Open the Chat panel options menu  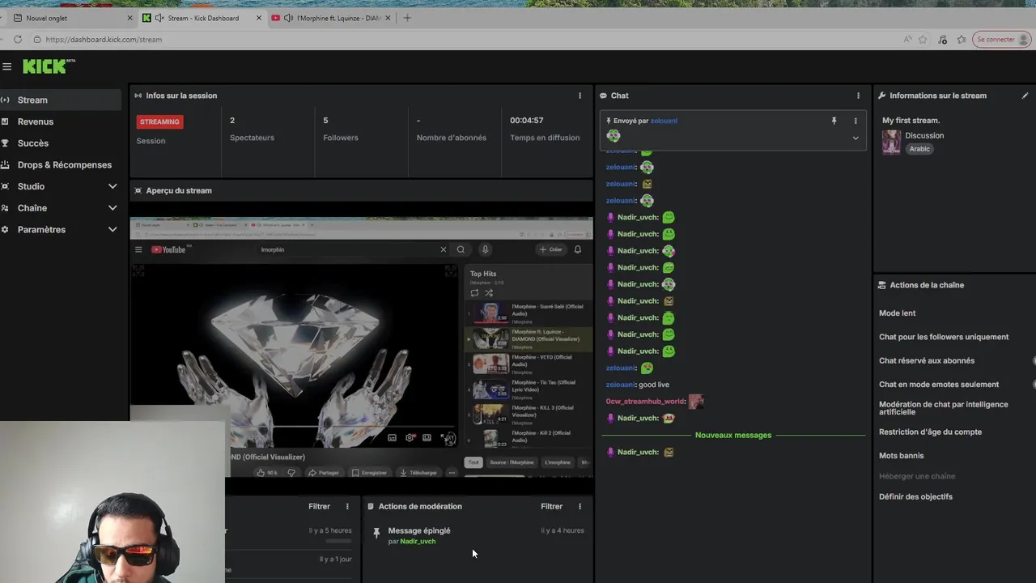858,96
